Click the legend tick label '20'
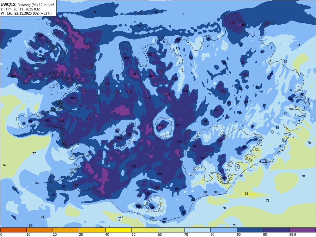The image size is (316, 237). point(55,234)
